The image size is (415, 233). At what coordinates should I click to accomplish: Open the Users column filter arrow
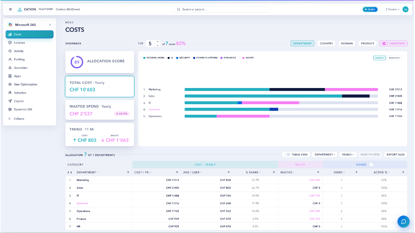356,172
